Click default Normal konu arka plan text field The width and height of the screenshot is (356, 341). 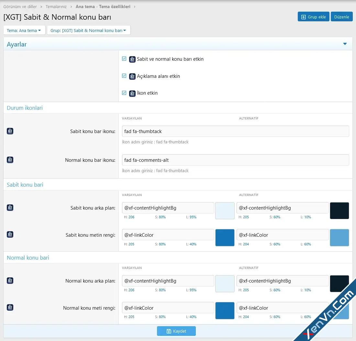coord(168,281)
